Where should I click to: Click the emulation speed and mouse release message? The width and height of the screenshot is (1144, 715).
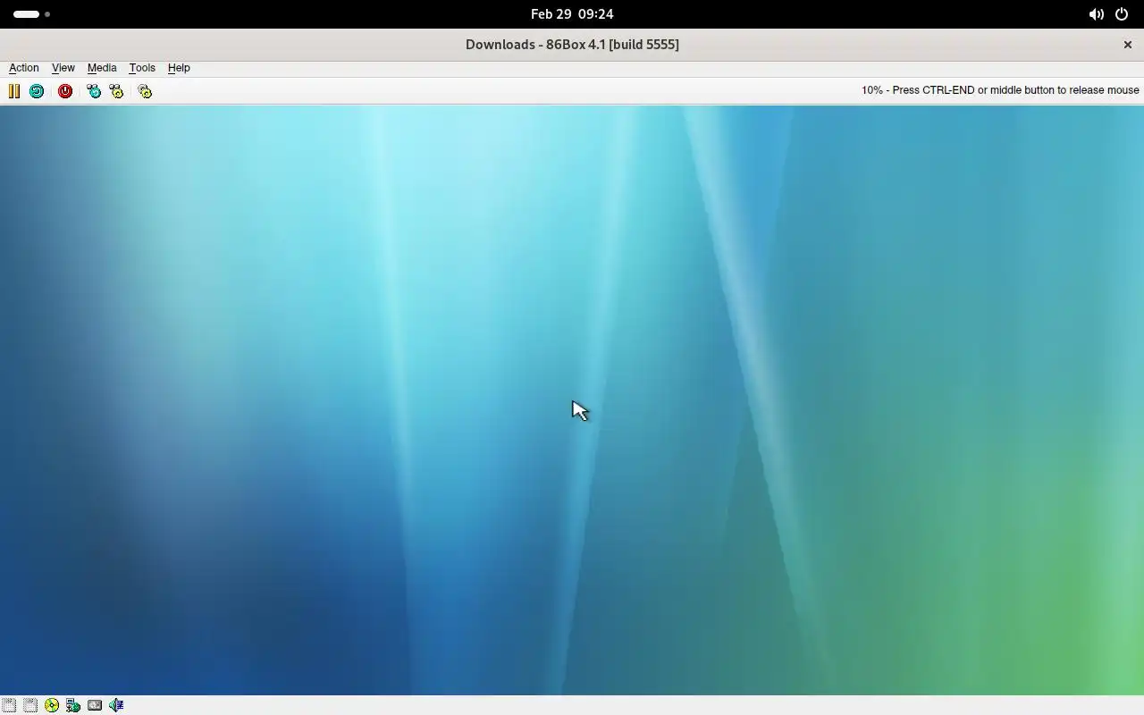click(1000, 90)
